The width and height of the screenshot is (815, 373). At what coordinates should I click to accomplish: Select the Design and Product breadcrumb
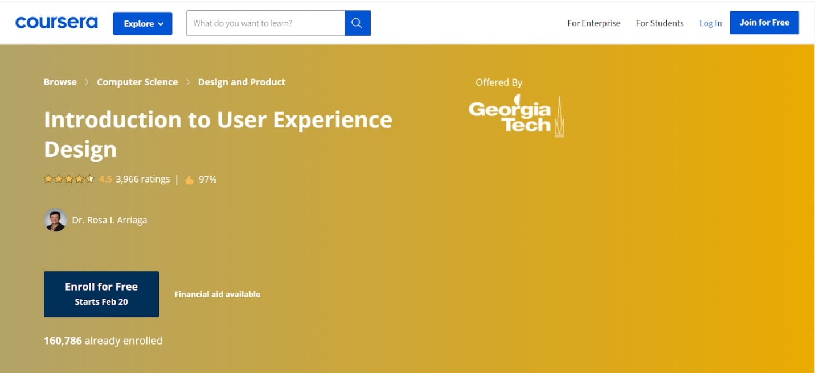[x=241, y=82]
